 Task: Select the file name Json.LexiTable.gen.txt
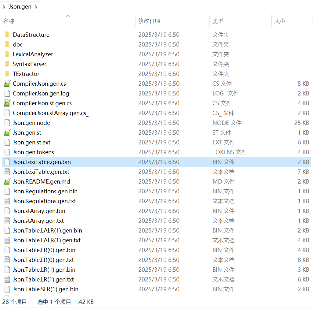(41, 172)
